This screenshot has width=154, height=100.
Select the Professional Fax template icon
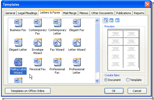[57, 62]
